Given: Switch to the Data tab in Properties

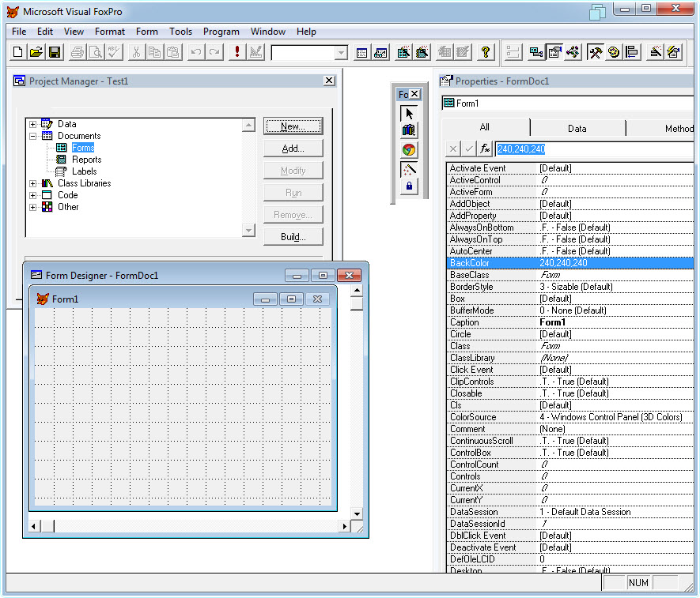Looking at the screenshot, I should pos(577,129).
